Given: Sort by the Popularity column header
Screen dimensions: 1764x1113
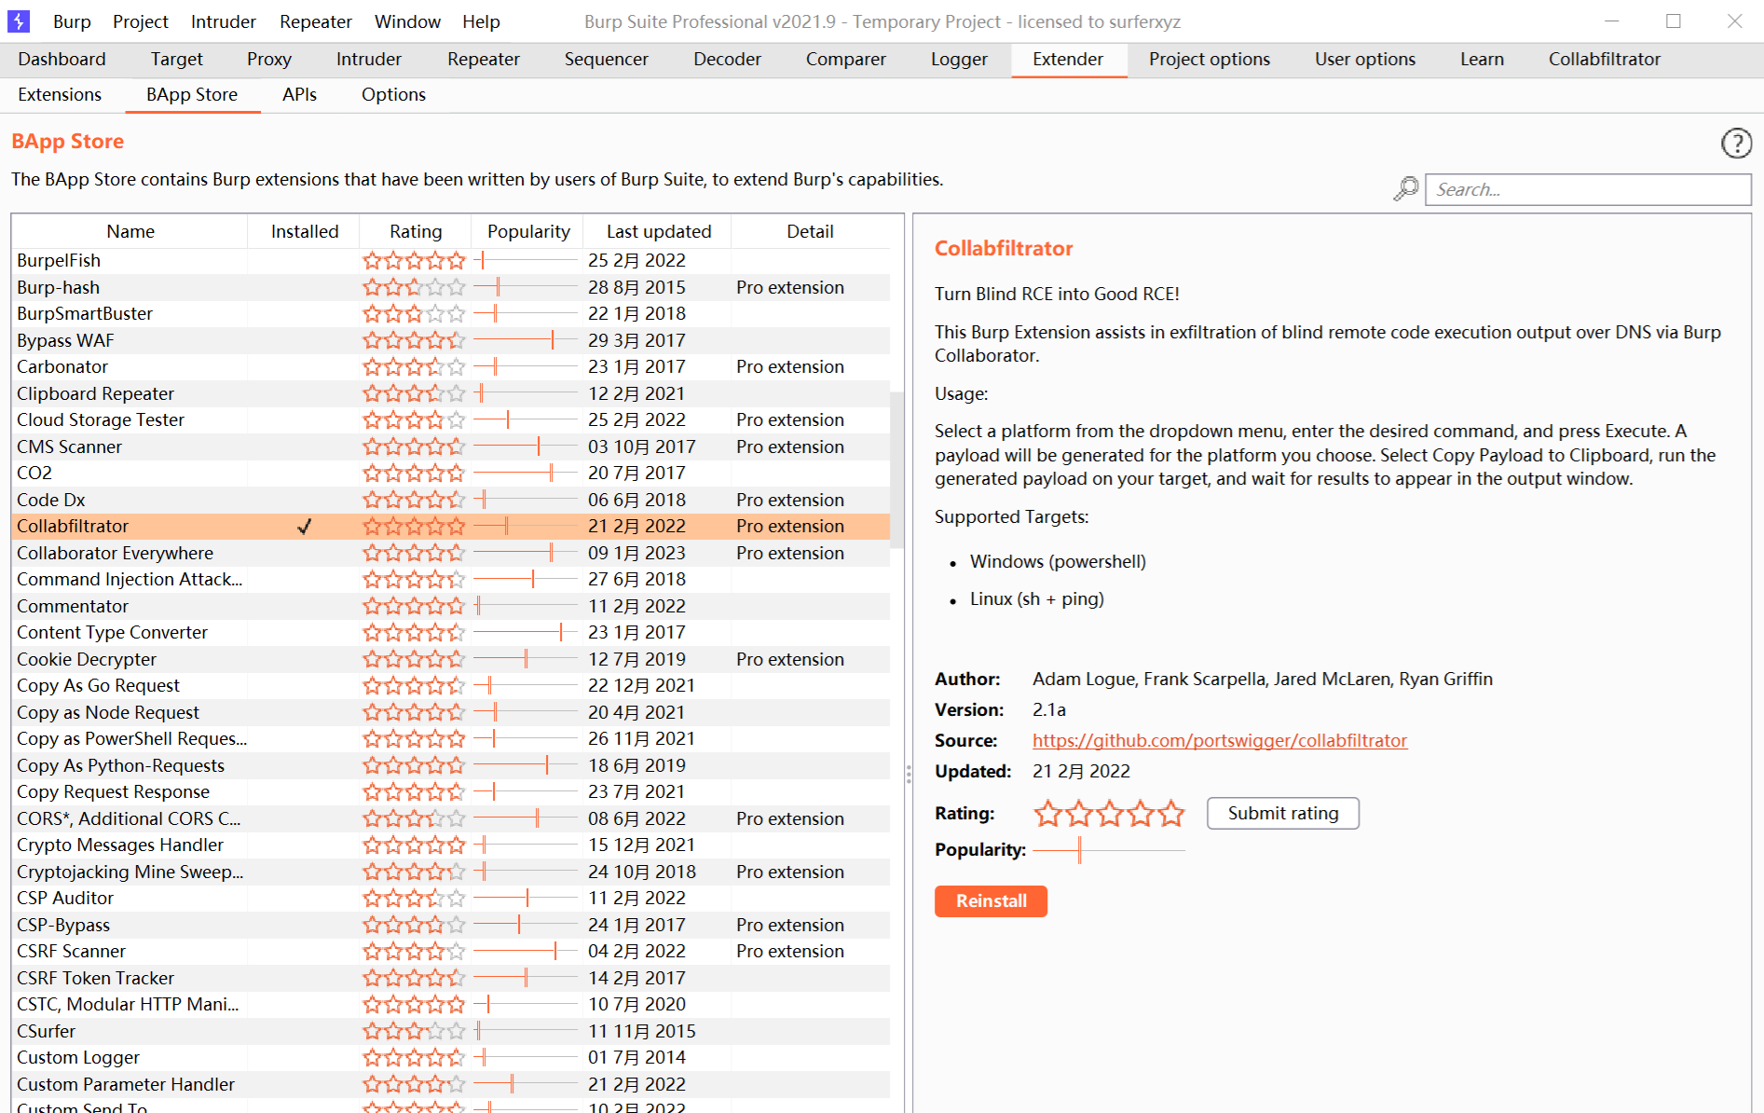Looking at the screenshot, I should tap(528, 231).
